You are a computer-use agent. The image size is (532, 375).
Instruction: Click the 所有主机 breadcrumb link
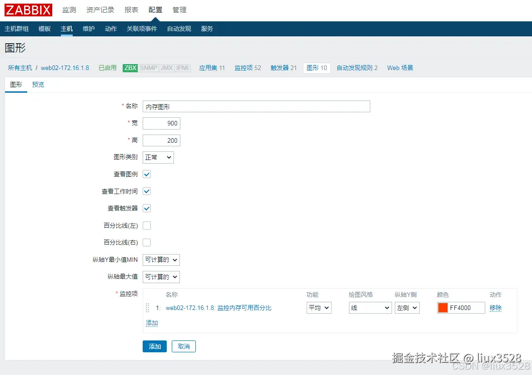click(x=20, y=68)
